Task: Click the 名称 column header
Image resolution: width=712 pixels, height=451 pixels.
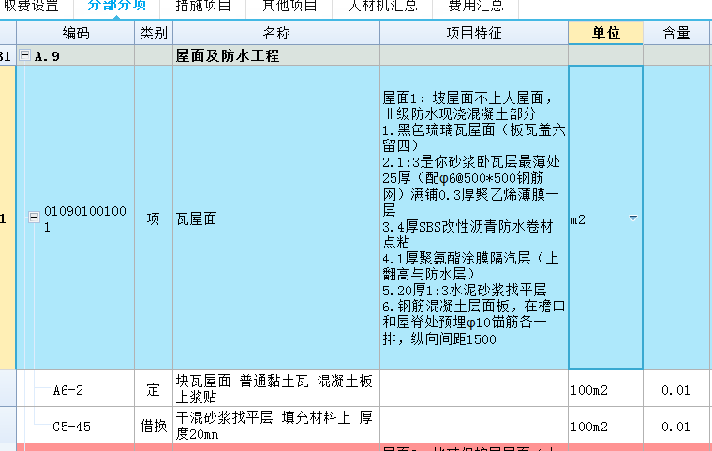Action: tap(276, 33)
